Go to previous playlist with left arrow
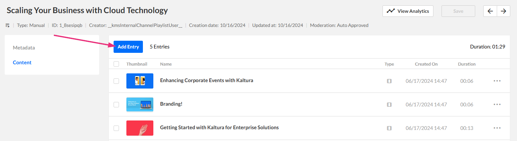Image resolution: width=517 pixels, height=141 pixels. [490, 11]
